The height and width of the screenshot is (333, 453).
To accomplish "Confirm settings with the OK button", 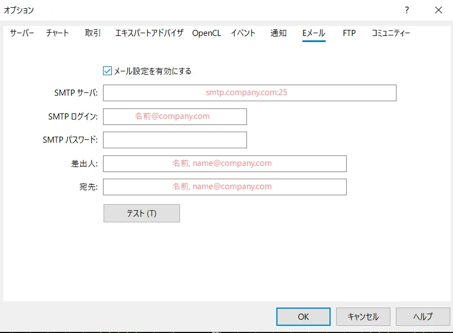I will 303,316.
